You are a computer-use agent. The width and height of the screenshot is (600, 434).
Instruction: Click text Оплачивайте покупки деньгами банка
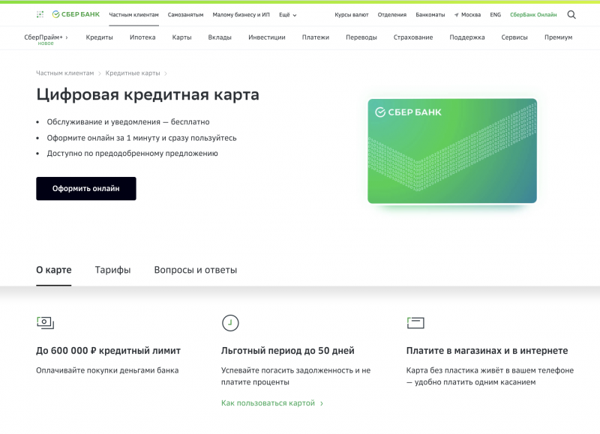click(107, 370)
